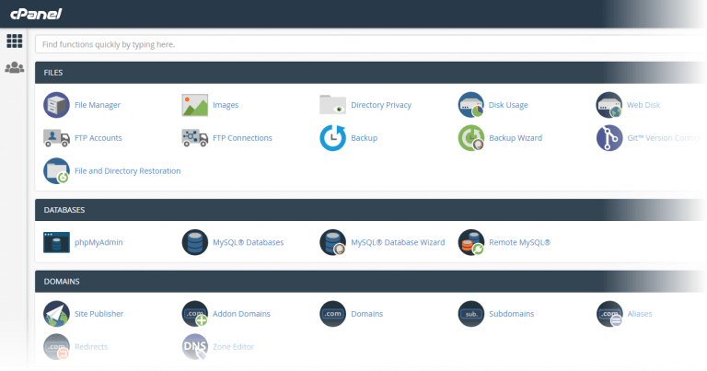The image size is (707, 371).
Task: Launch phpMyAdmin link
Action: (x=99, y=242)
